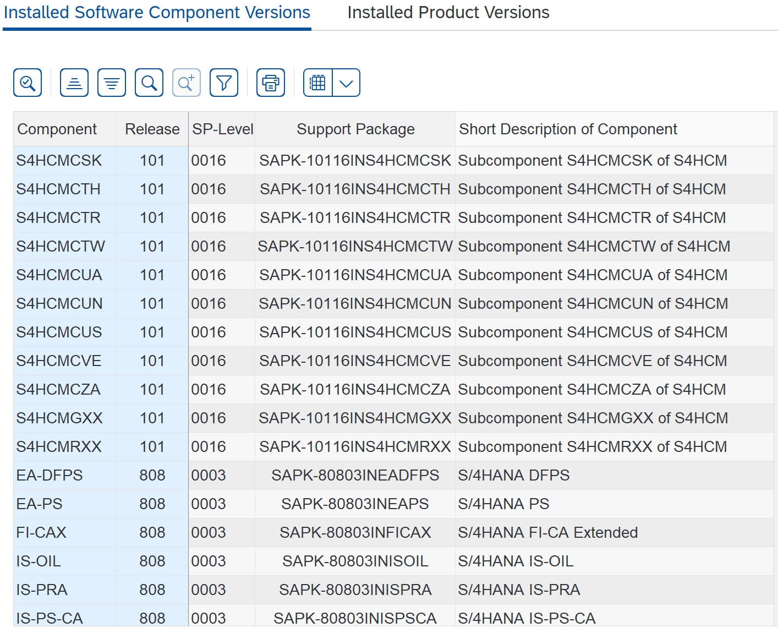Click the Support Package column header

tap(355, 129)
